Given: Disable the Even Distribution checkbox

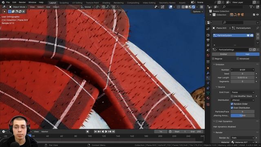Looking at the screenshot, I should (232, 108).
